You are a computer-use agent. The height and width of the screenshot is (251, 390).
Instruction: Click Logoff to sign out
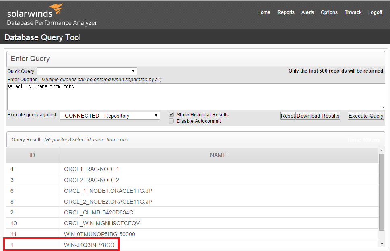coord(375,12)
